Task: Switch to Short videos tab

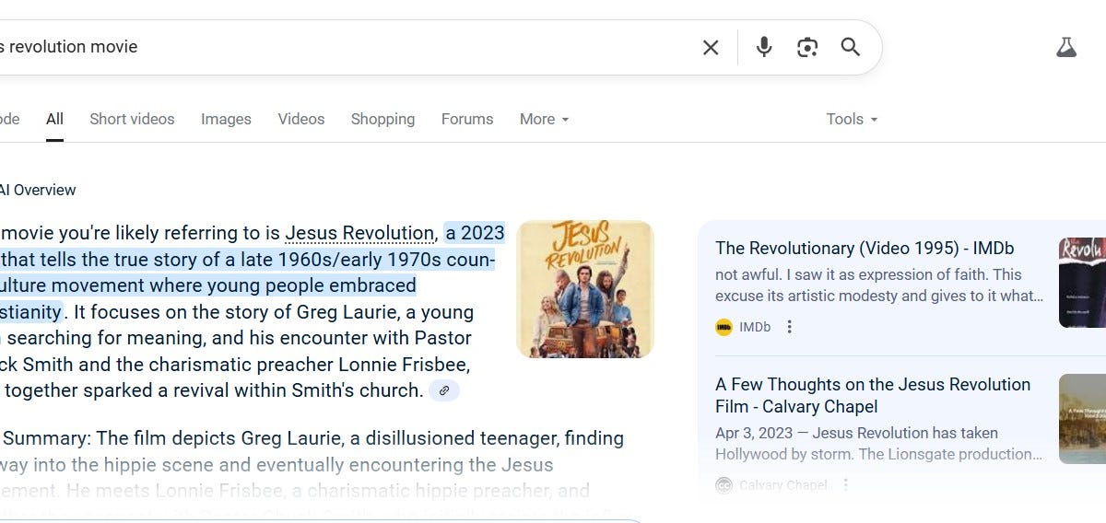Action: (x=132, y=119)
